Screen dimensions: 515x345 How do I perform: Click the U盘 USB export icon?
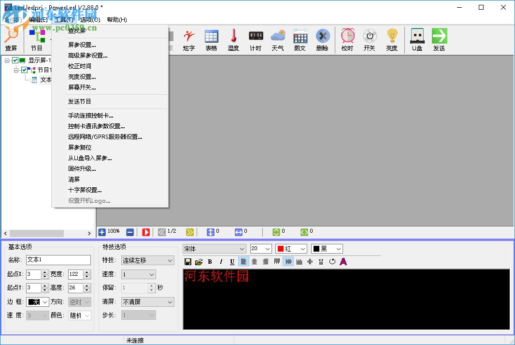pyautogui.click(x=416, y=39)
